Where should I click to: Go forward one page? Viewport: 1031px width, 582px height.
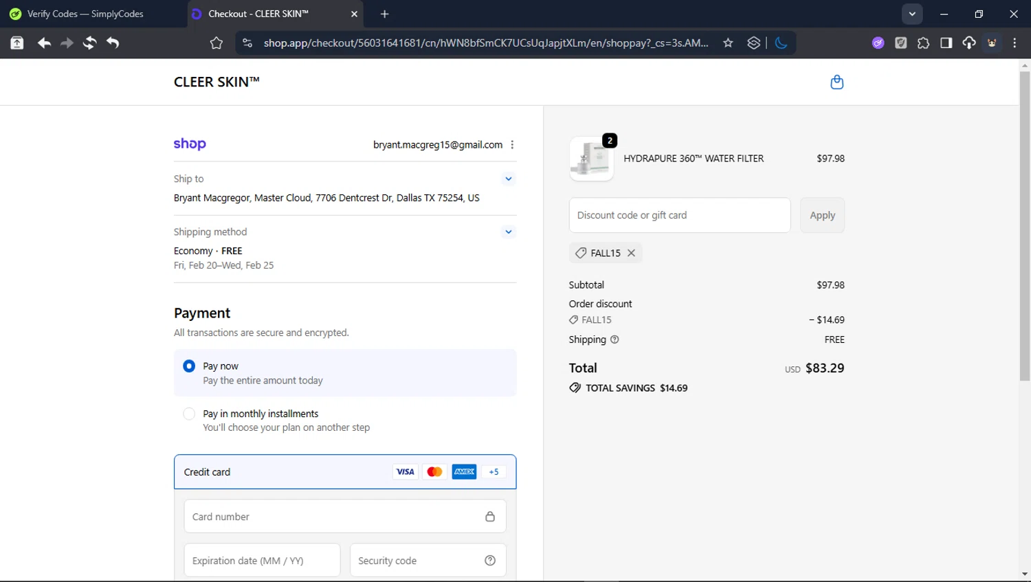coord(67,43)
